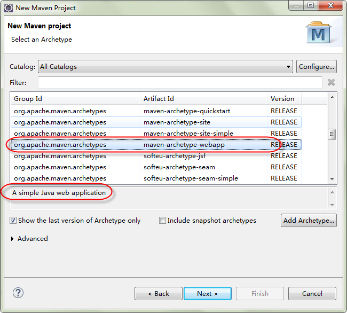Click the Configure... button
347x313 pixels.
(317, 66)
